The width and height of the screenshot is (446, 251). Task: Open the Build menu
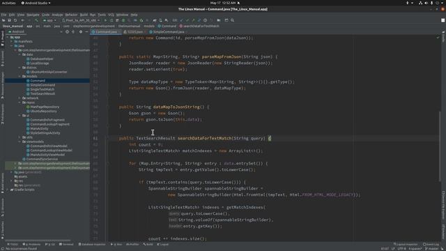[x=84, y=15]
